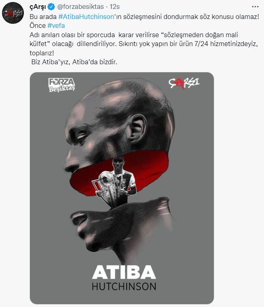Viewport: 264px width, 307px height.
Task: Click the 12s tweet timestamp
Action: [x=115, y=7]
